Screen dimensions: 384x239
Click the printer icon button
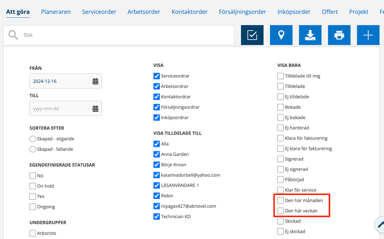(339, 35)
